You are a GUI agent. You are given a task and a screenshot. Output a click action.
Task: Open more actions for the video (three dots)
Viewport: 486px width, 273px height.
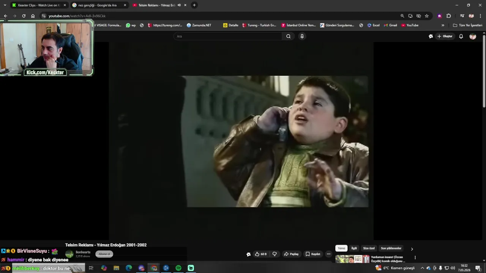(x=328, y=254)
